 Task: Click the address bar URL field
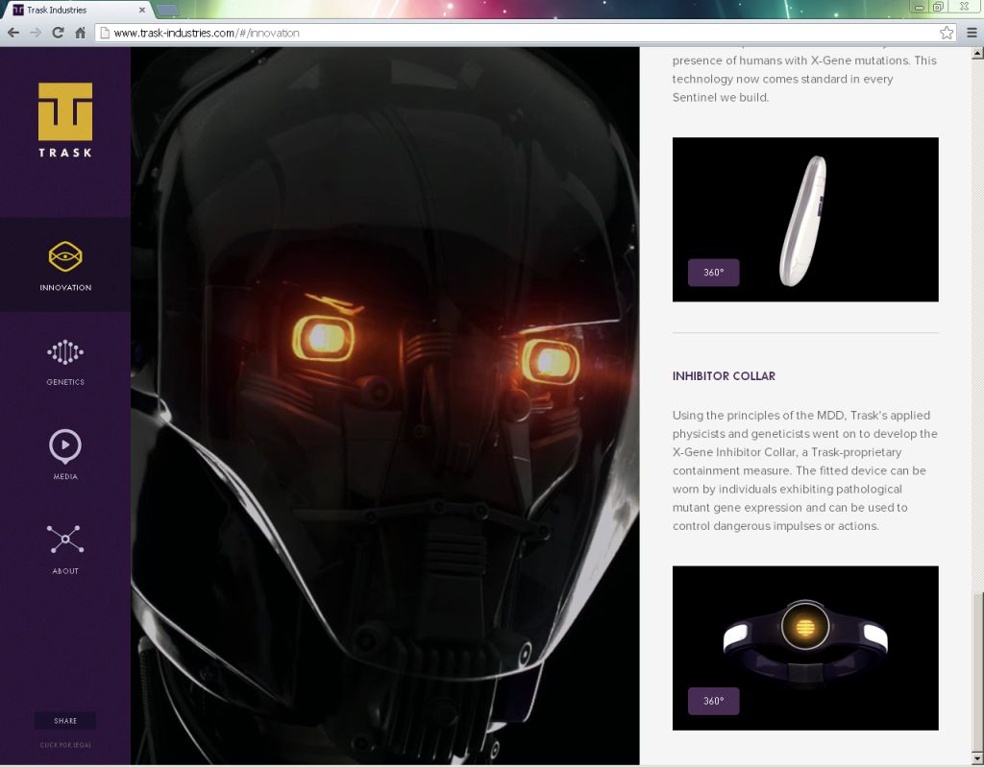pos(526,33)
